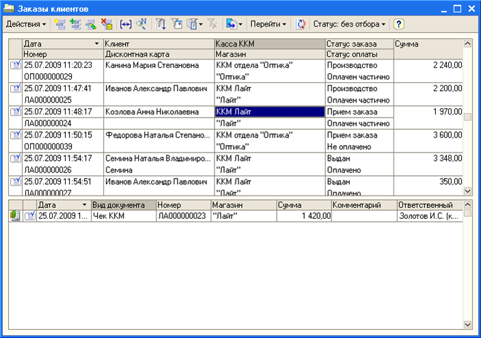
Task: Click the Filter by current value icon
Action: click(x=177, y=24)
